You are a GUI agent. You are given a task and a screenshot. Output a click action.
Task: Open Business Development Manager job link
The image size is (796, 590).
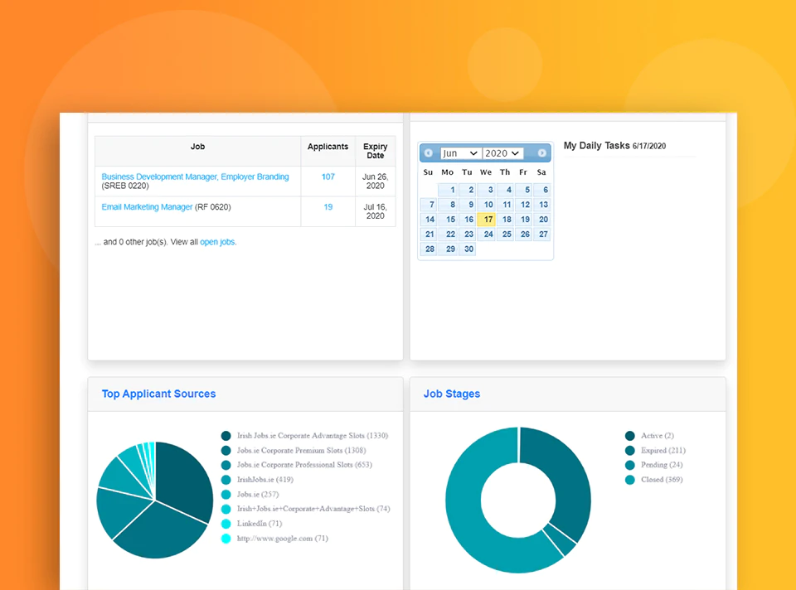coord(195,177)
